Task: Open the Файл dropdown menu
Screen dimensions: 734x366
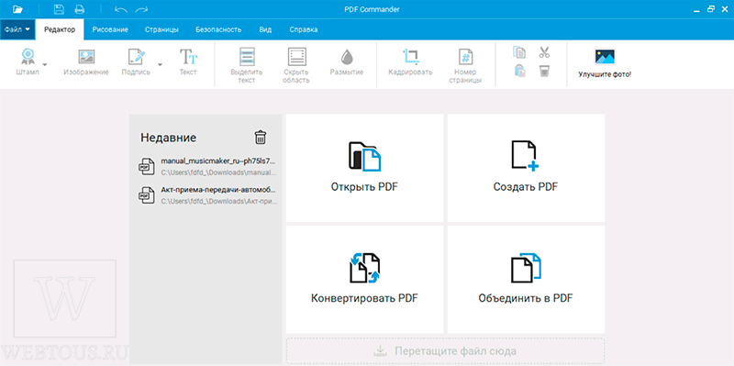Action: pos(17,29)
